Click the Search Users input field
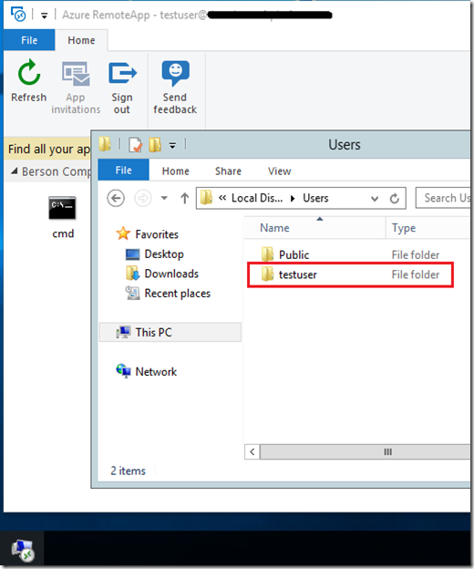 pyautogui.click(x=443, y=198)
